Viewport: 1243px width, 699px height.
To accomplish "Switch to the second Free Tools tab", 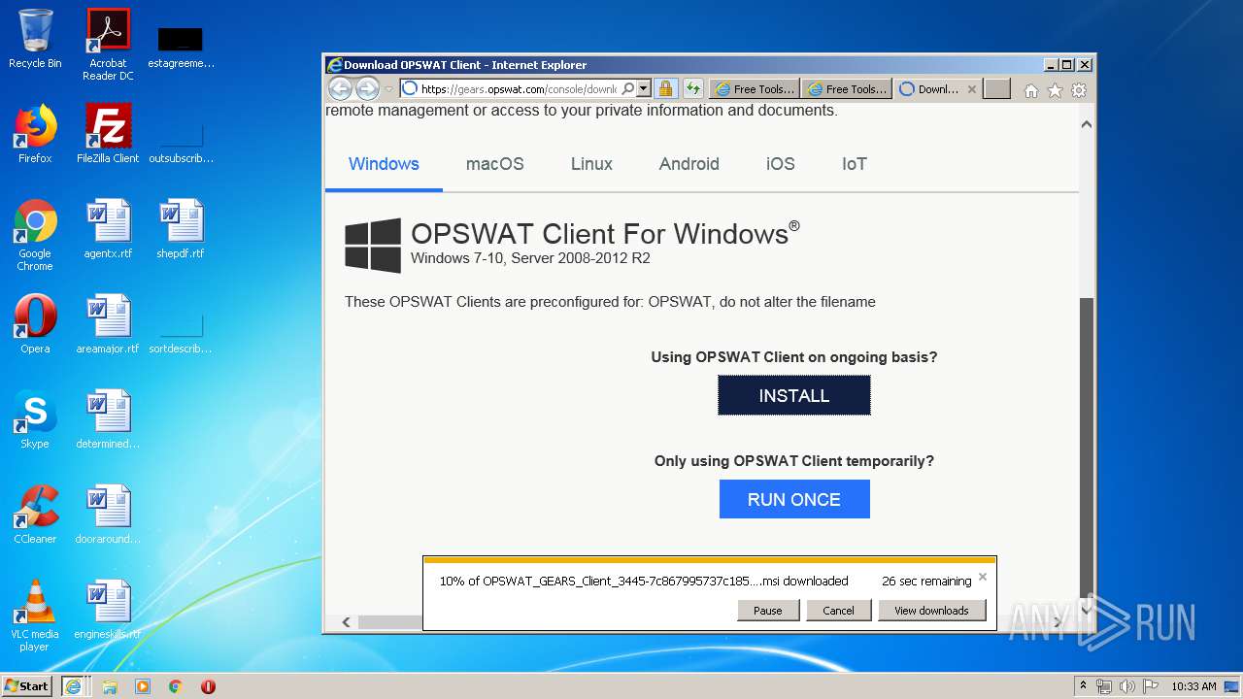I will click(846, 88).
